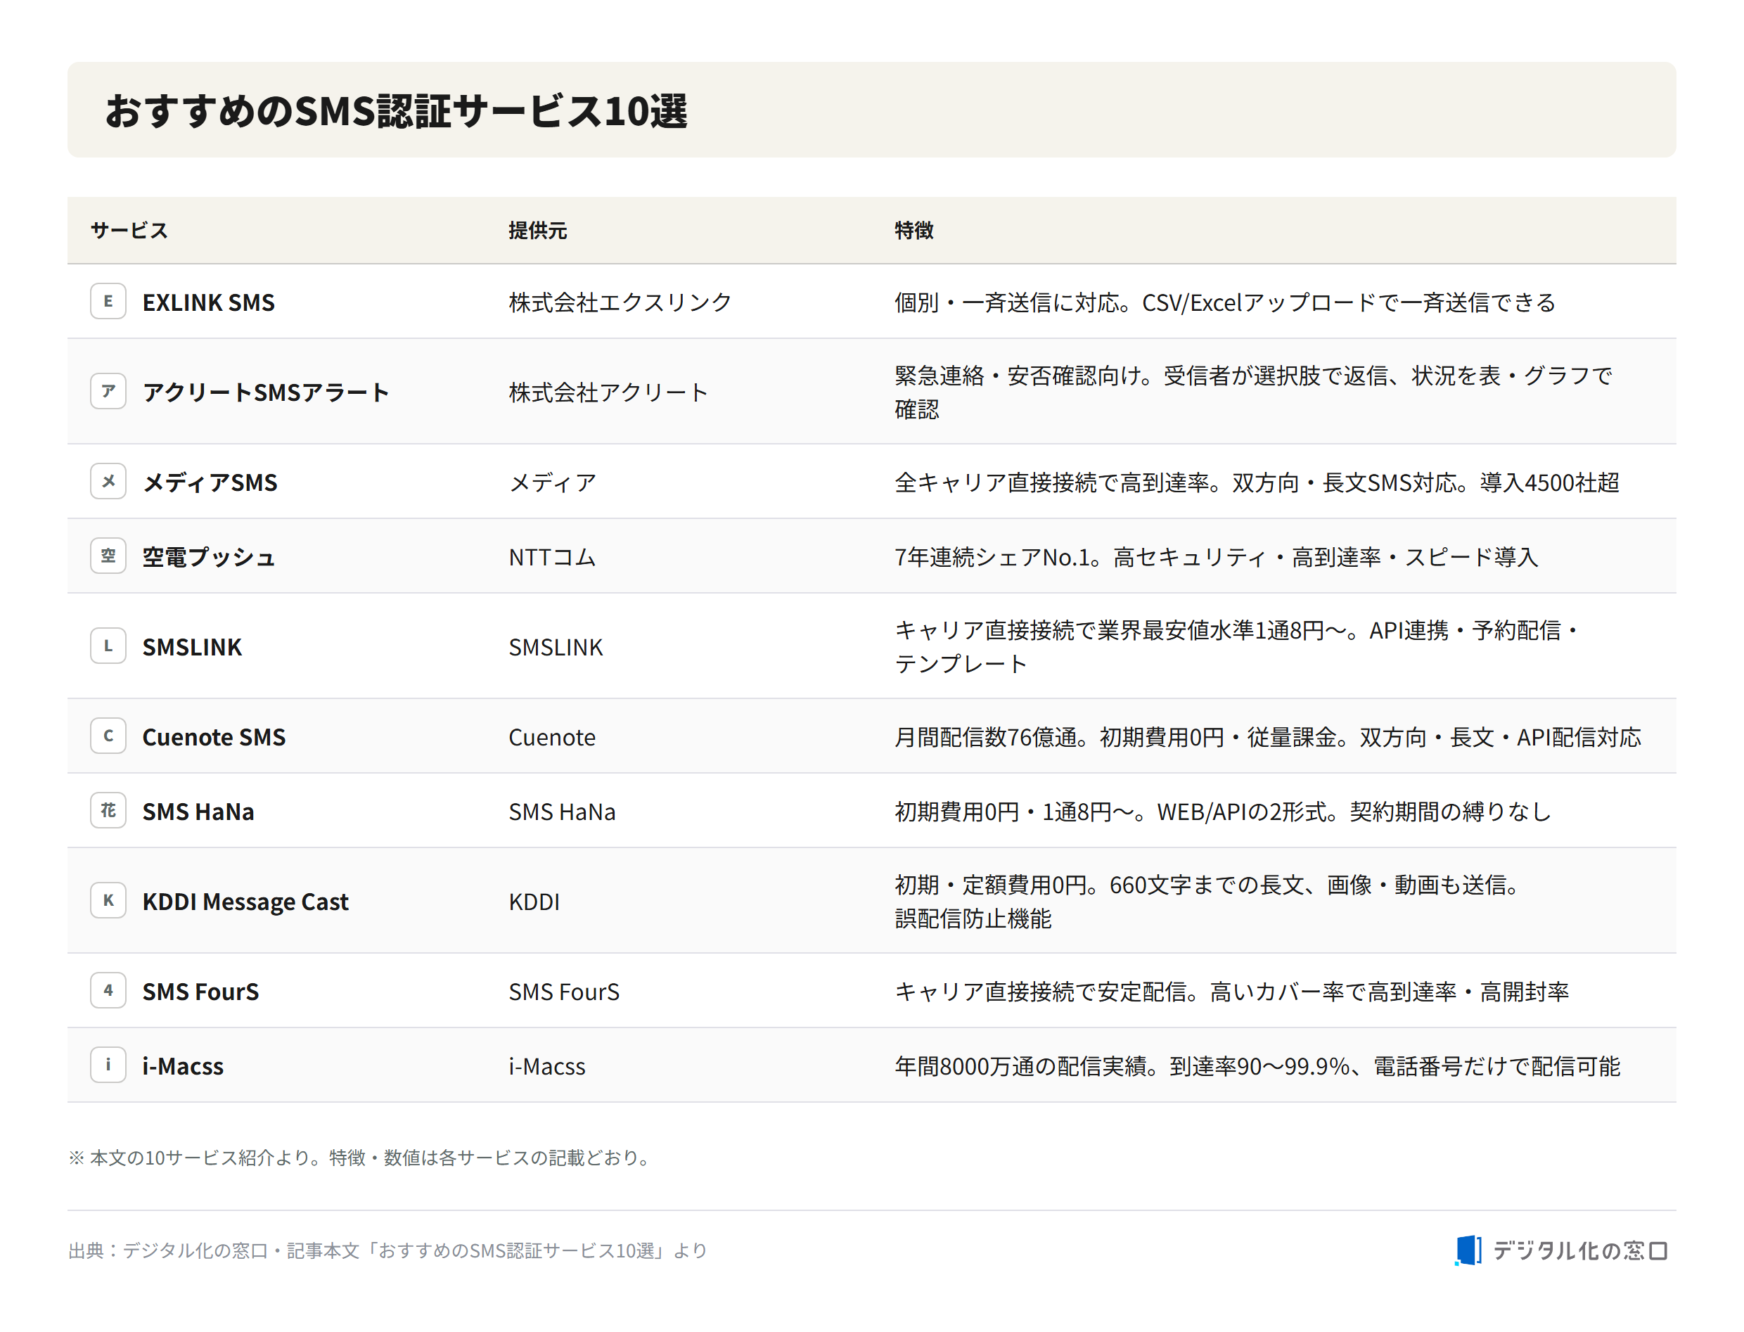Viewport: 1744px width, 1332px height.
Task: Select the メディアSMS service name
Action: click(210, 482)
